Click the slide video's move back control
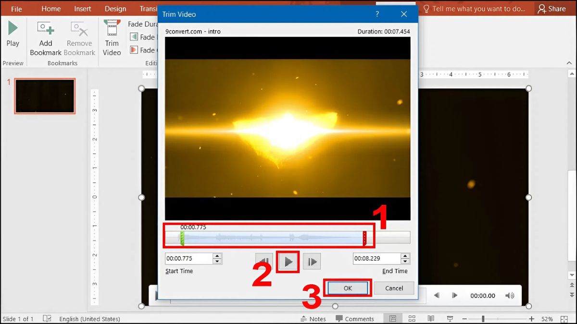 pyautogui.click(x=437, y=296)
